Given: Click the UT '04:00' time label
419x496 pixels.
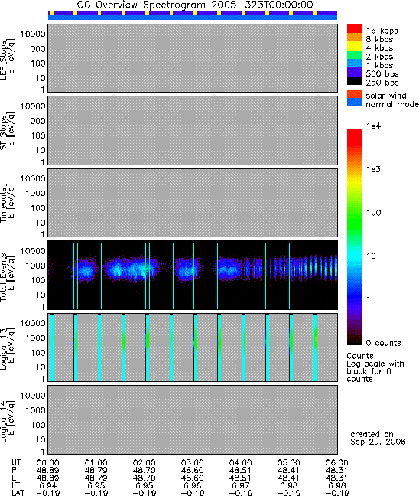Looking at the screenshot, I should [x=241, y=463].
